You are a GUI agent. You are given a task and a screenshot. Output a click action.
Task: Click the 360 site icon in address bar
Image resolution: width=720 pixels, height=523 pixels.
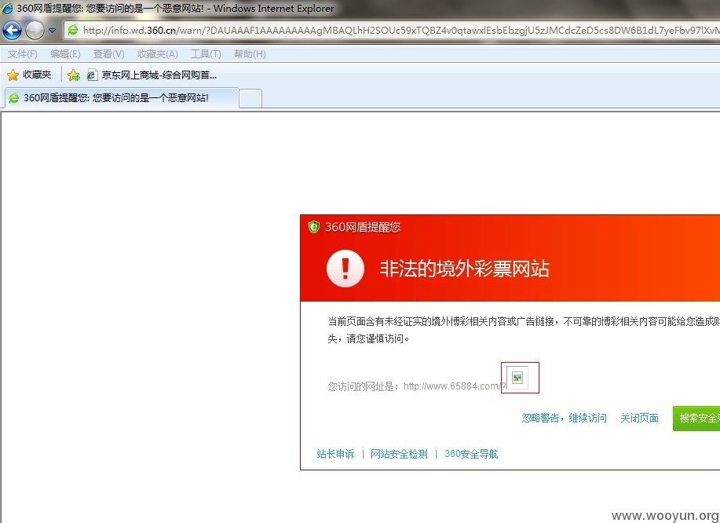click(x=73, y=31)
